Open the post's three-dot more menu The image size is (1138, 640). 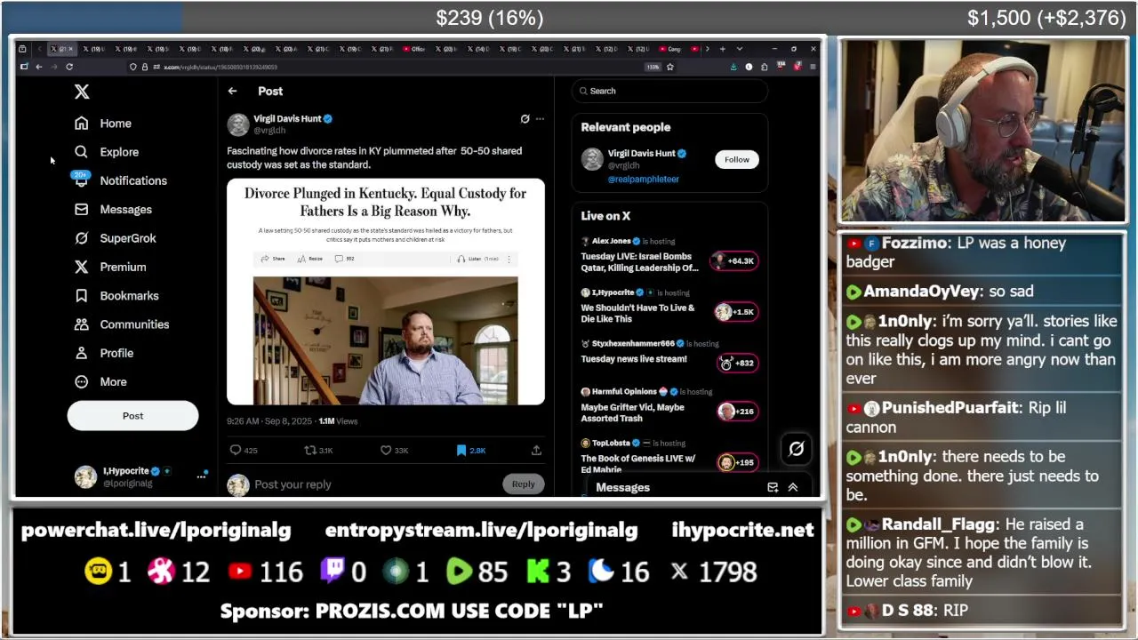(540, 118)
